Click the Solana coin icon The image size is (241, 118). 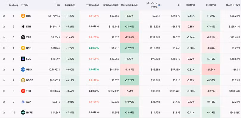23,59
